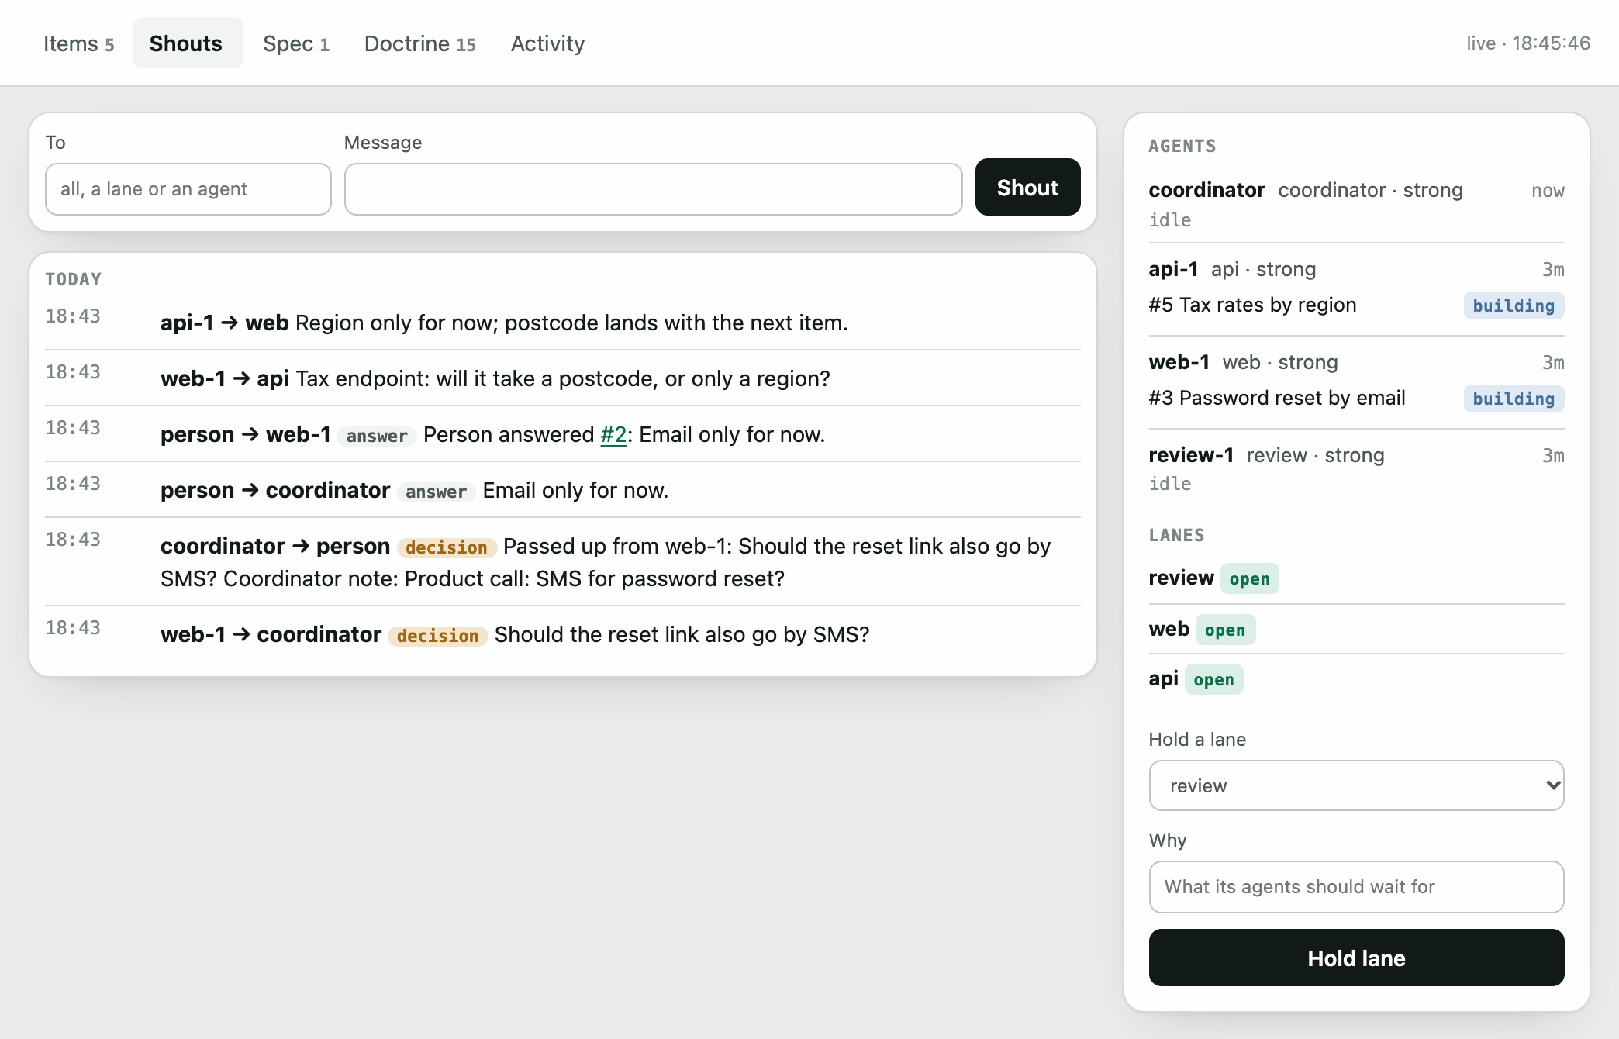
Task: Open the Spec tab
Action: (296, 43)
